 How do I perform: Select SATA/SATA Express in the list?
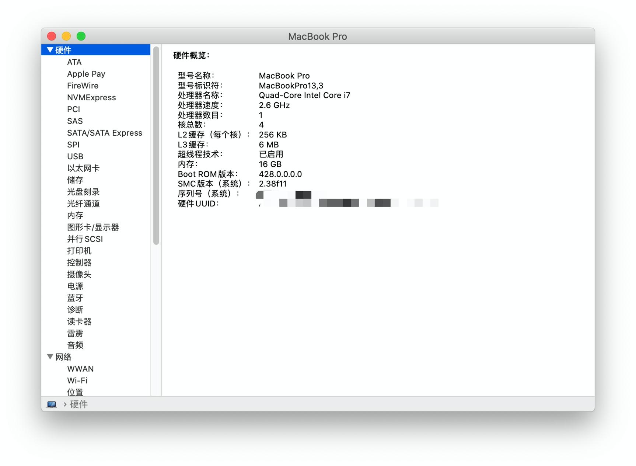click(x=105, y=133)
